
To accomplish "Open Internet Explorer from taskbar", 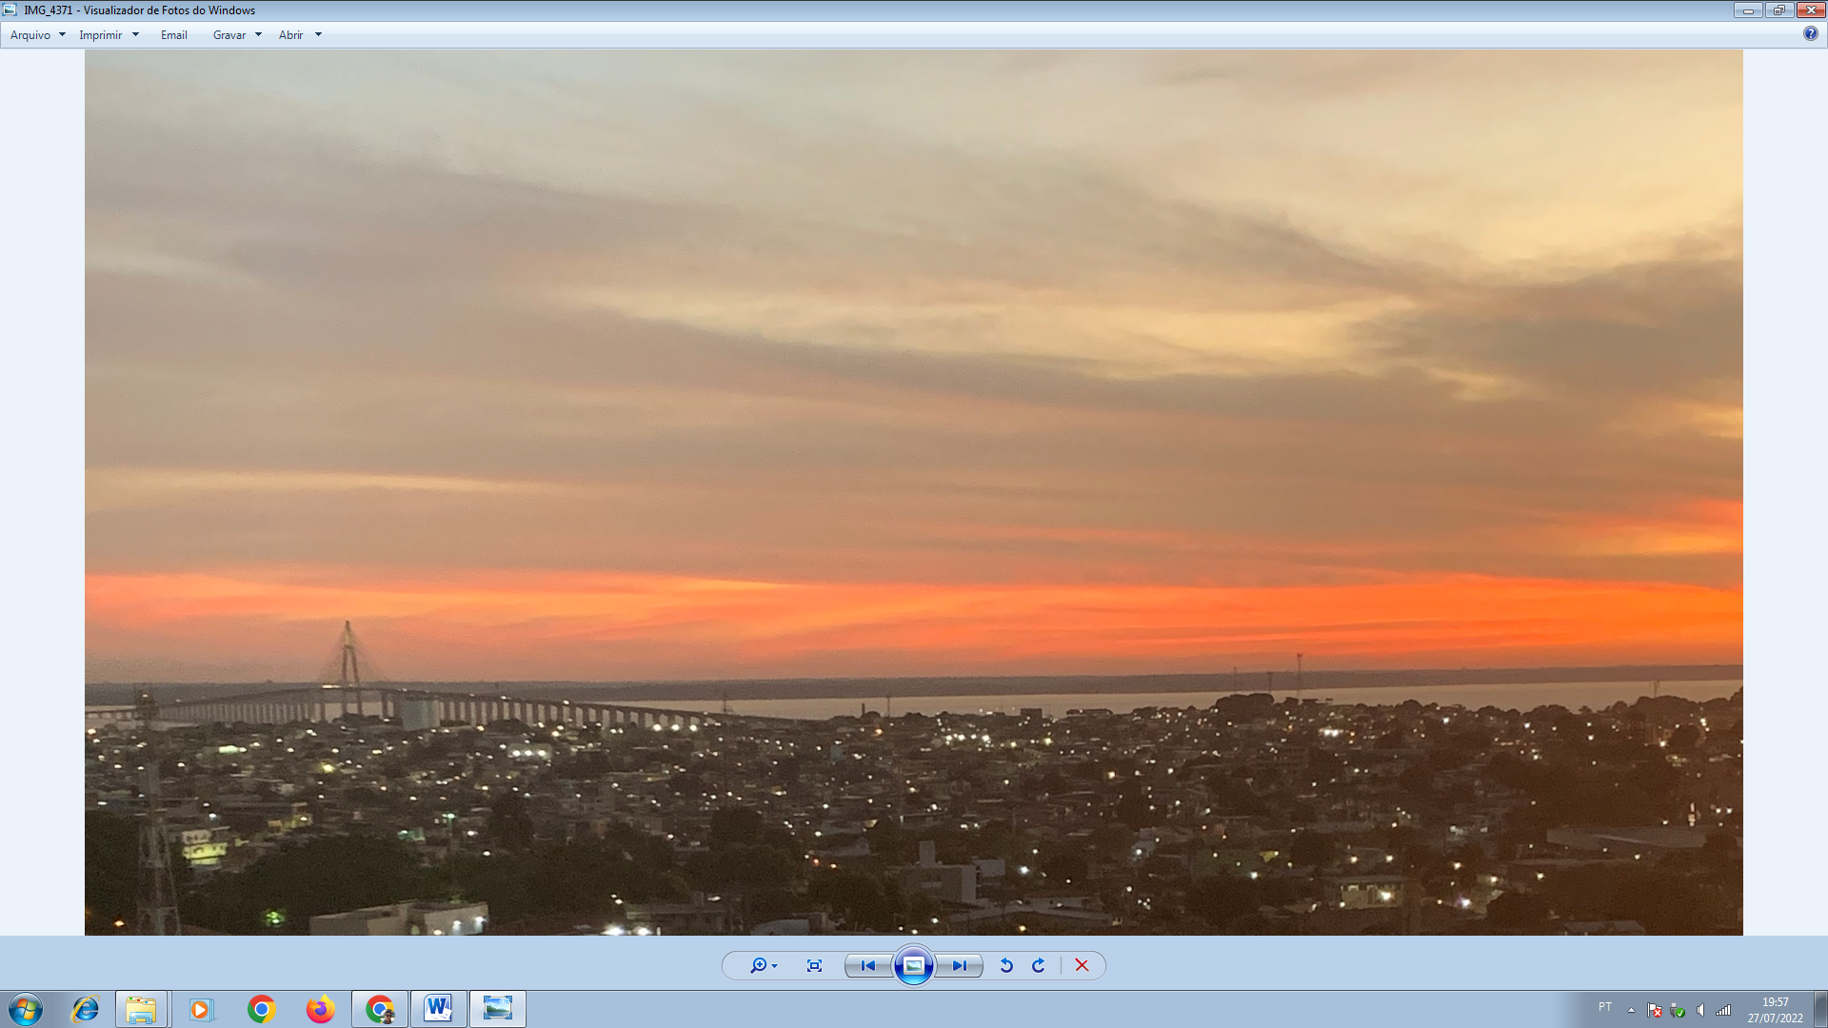I will point(86,1009).
